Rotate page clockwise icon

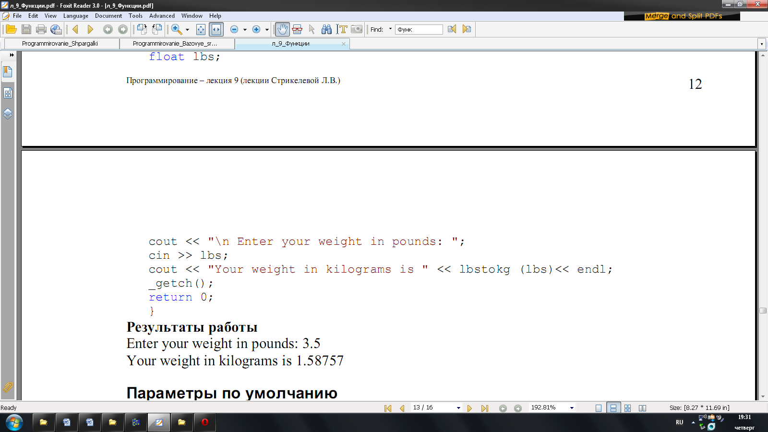pyautogui.click(x=142, y=29)
